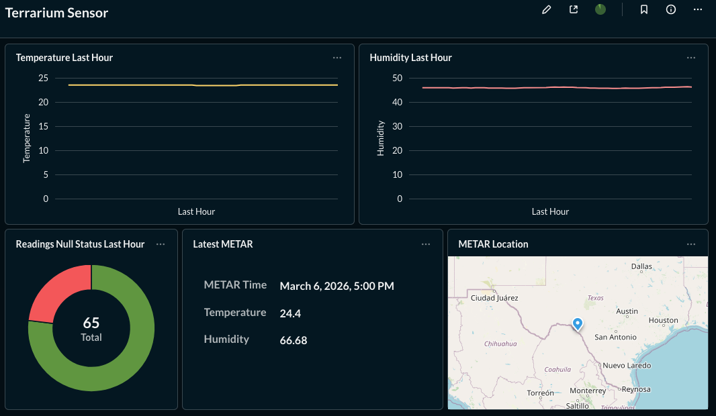Click the Terrarium Sensor dashboard title
The image size is (716, 416).
click(56, 12)
